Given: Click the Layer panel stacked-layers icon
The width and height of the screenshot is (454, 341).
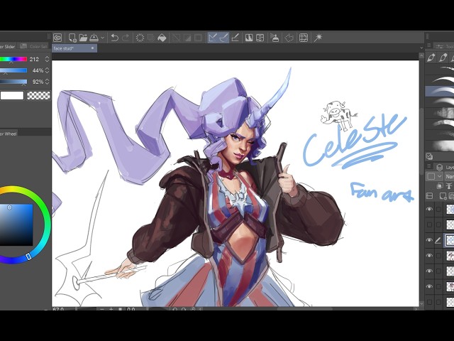Looking at the screenshot, I should [440, 168].
